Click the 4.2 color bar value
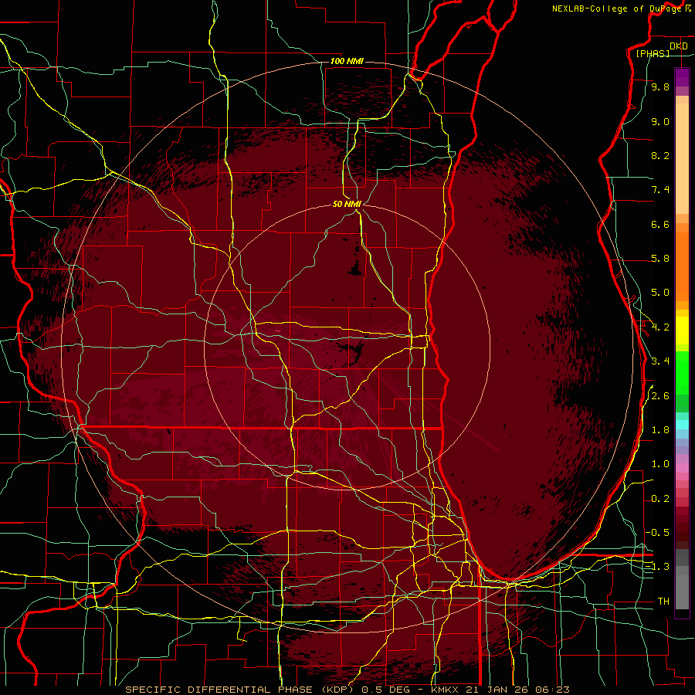695x695 pixels. (x=660, y=327)
